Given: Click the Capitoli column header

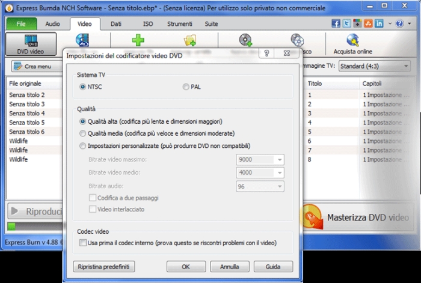Looking at the screenshot, I should pos(387,84).
